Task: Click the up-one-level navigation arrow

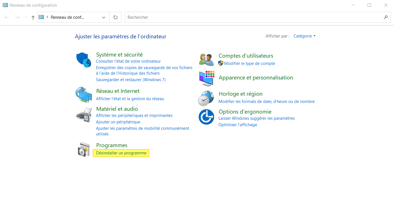Action: click(x=33, y=17)
